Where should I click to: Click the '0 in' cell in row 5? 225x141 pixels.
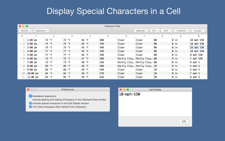180,55
